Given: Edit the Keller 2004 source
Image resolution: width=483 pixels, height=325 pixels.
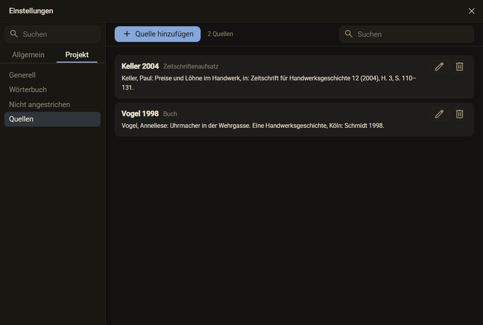Looking at the screenshot, I should click(x=440, y=66).
